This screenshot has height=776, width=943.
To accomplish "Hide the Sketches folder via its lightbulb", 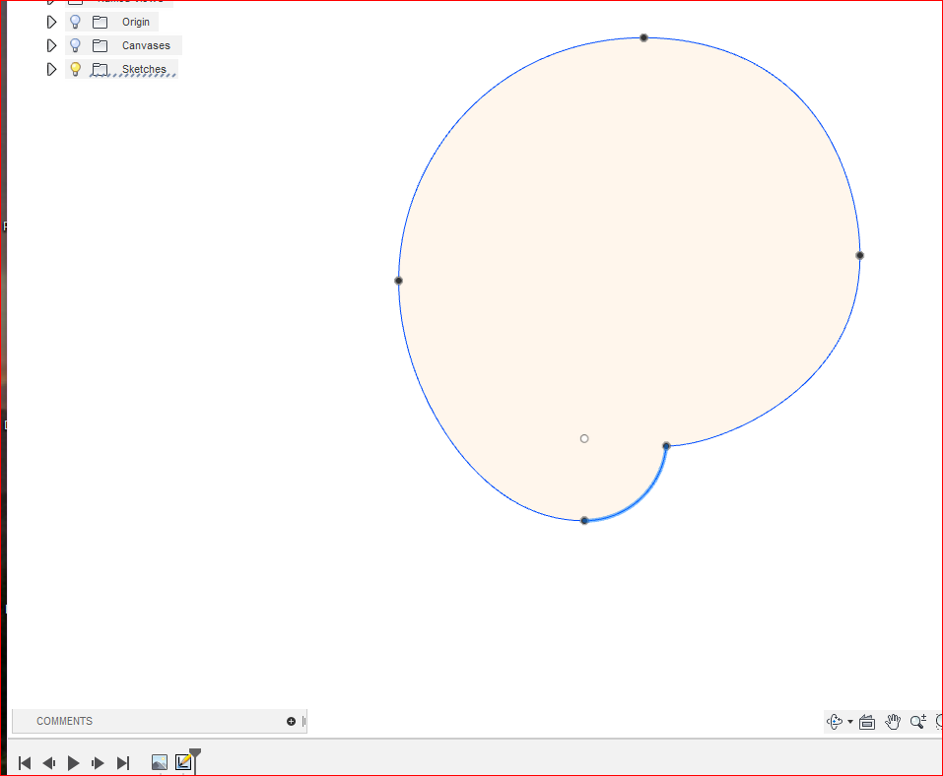I will pos(75,69).
